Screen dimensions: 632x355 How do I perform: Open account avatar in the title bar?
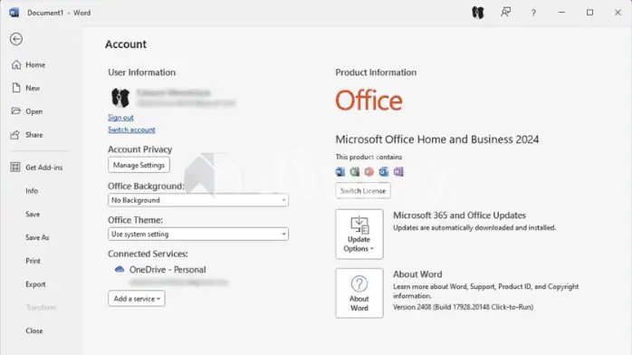pos(478,13)
